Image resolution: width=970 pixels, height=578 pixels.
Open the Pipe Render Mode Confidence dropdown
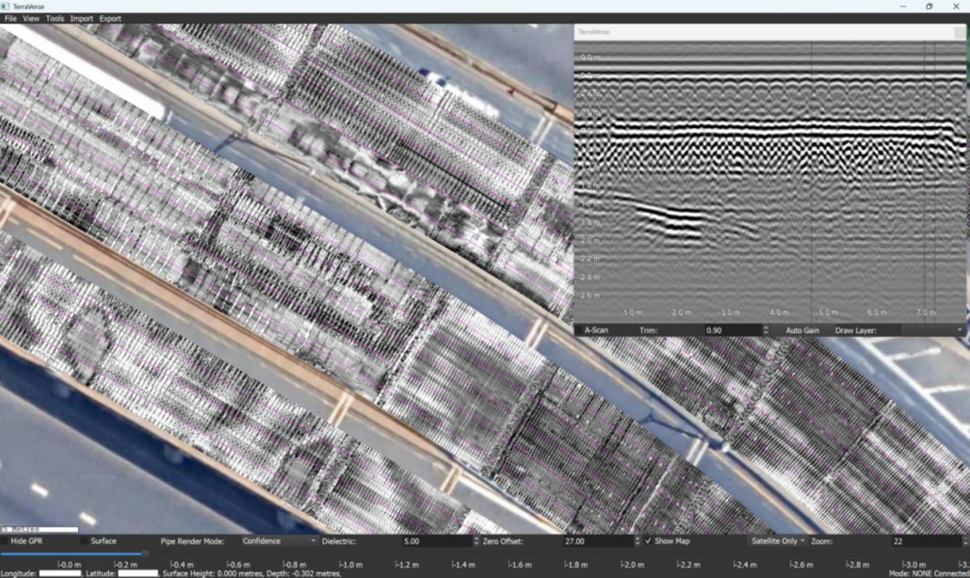click(279, 541)
